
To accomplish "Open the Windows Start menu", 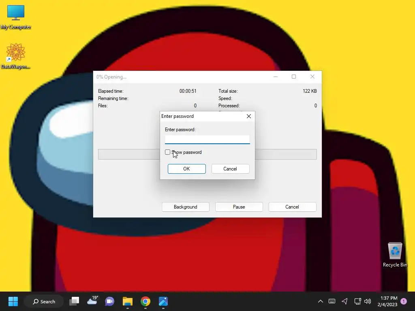I will coord(13,301).
